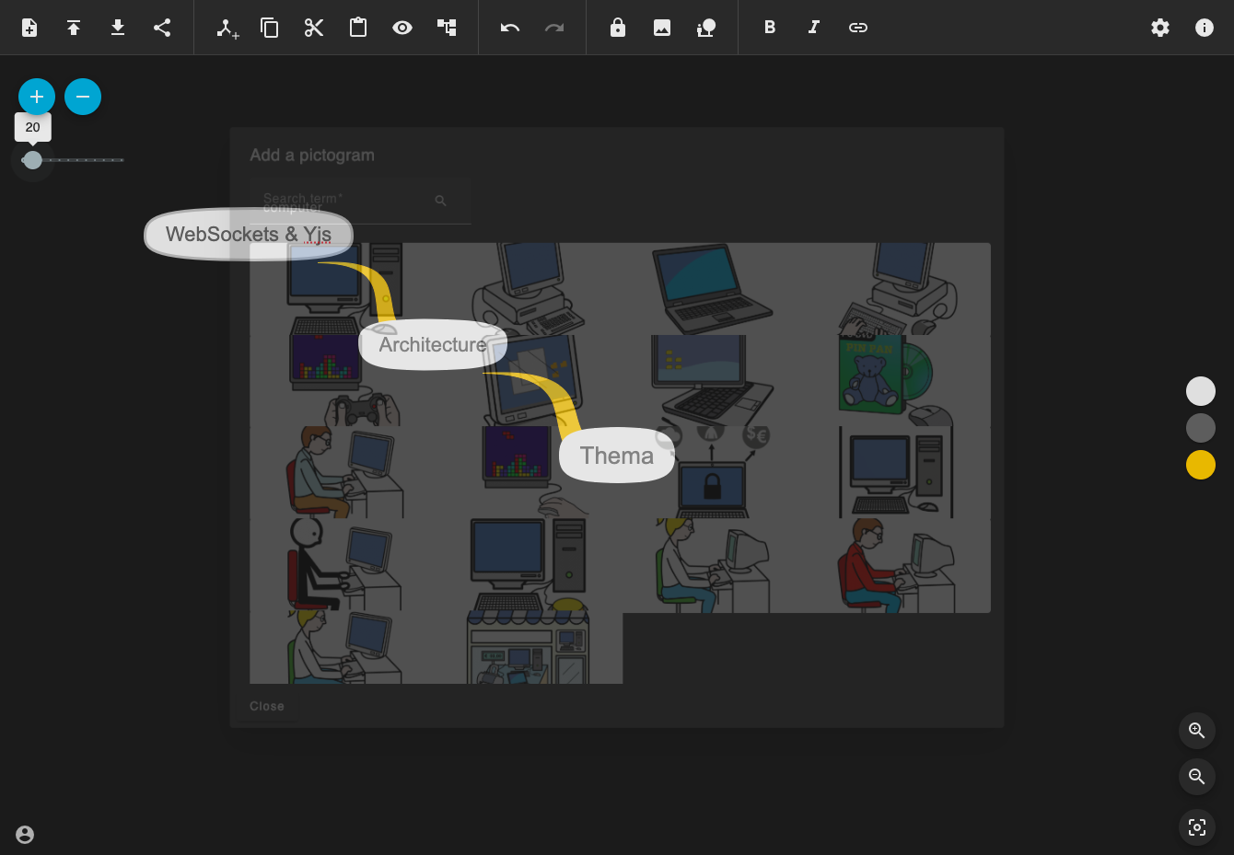Click the Search term input field
The height and width of the screenshot is (855, 1234).
pos(360,201)
